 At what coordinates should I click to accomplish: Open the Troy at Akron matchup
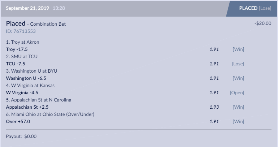[23, 42]
